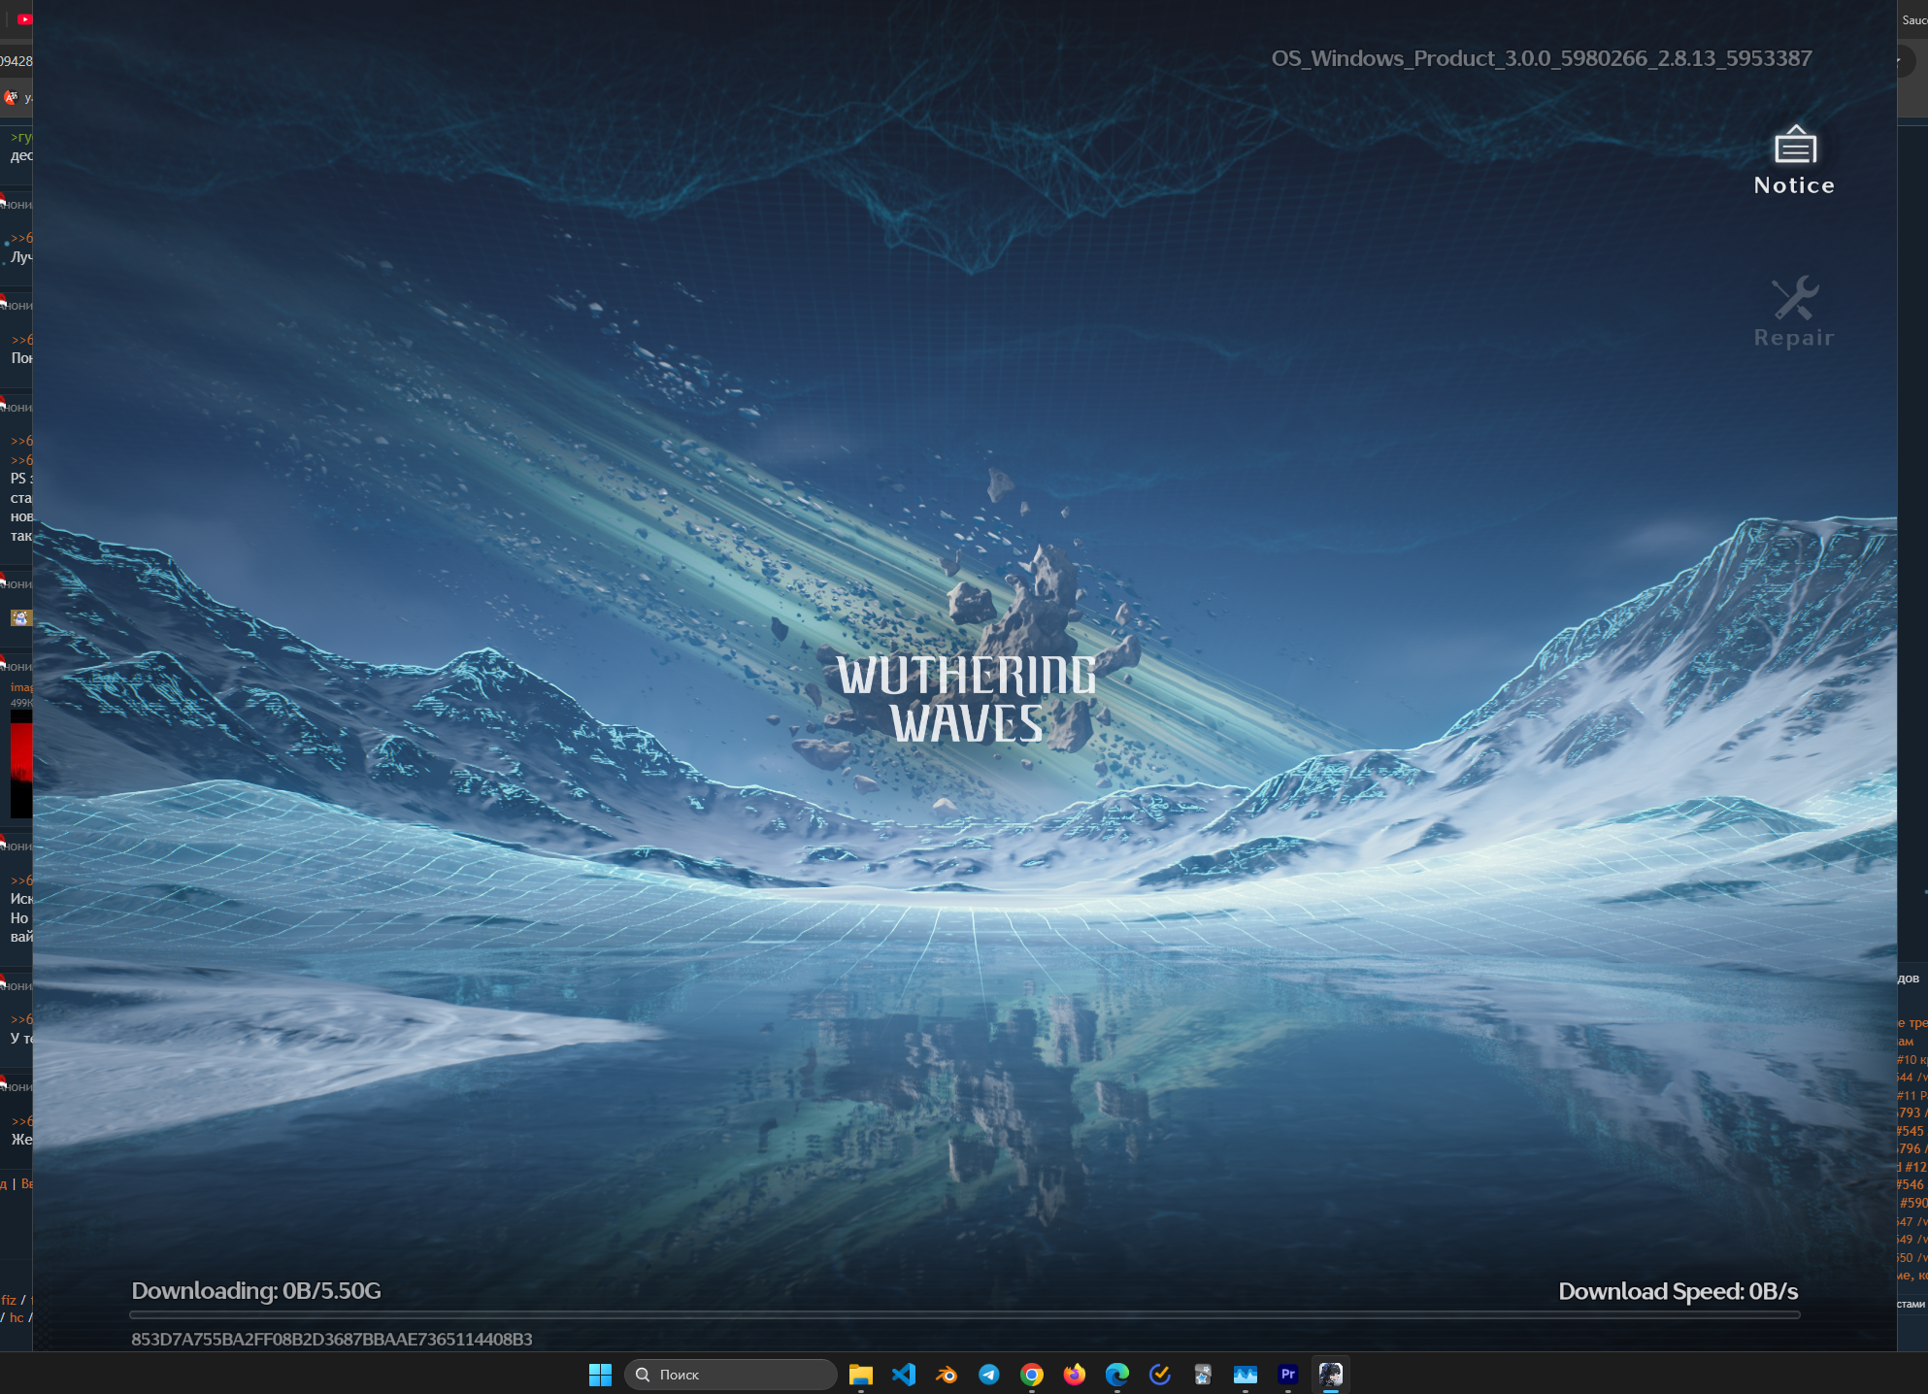Switch to Google Chrome in taskbar

point(1032,1375)
